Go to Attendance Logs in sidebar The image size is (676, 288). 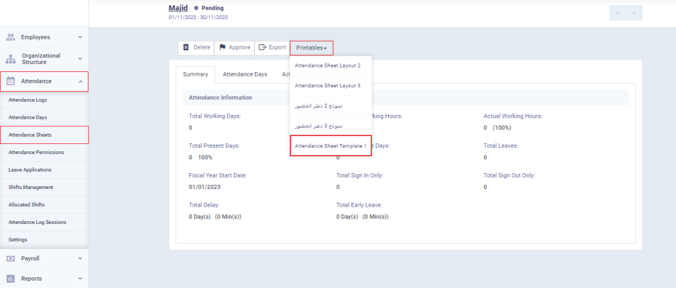28,100
